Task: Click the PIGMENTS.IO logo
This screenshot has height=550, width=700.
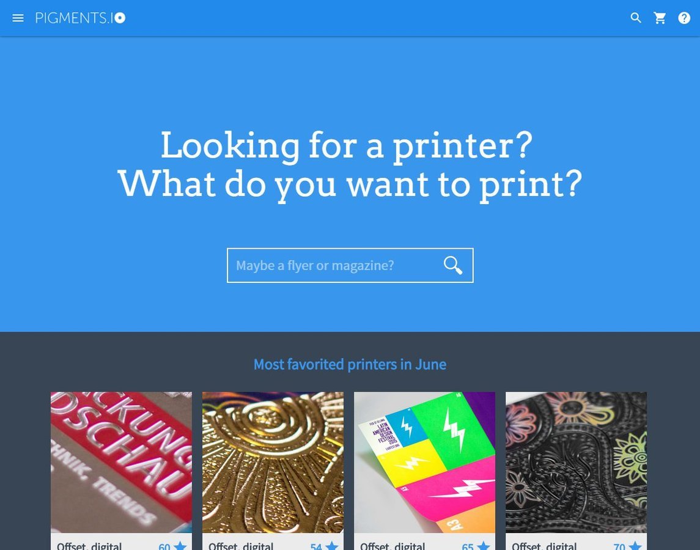Action: coord(80,18)
